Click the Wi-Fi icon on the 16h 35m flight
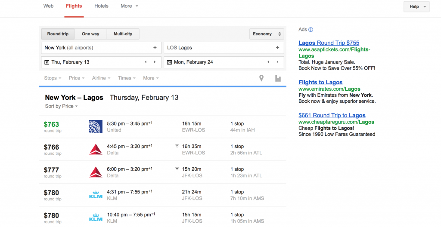The height and width of the screenshot is (227, 441). [x=177, y=146]
